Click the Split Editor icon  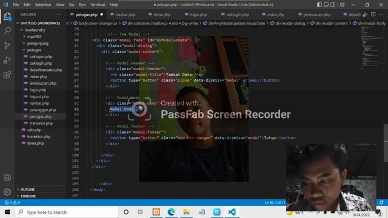point(373,15)
